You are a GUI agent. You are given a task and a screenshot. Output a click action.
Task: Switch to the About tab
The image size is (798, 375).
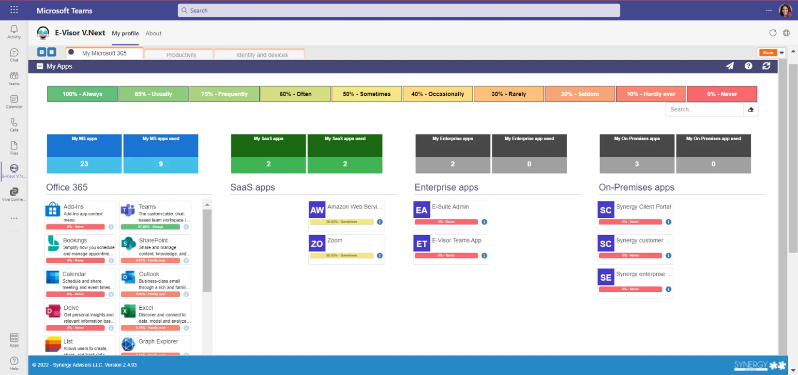(153, 33)
